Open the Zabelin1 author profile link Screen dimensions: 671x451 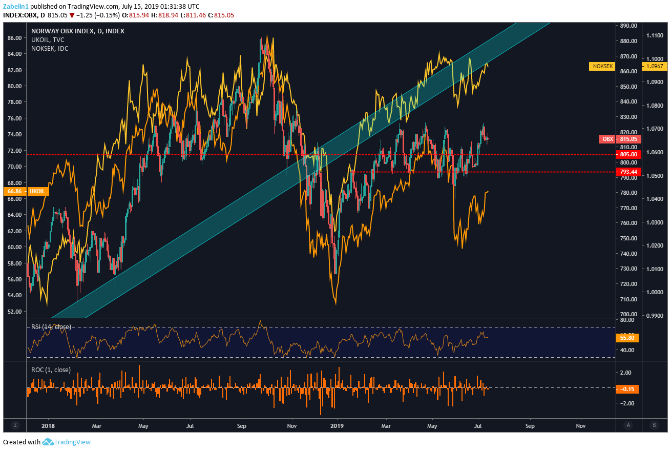coord(16,6)
